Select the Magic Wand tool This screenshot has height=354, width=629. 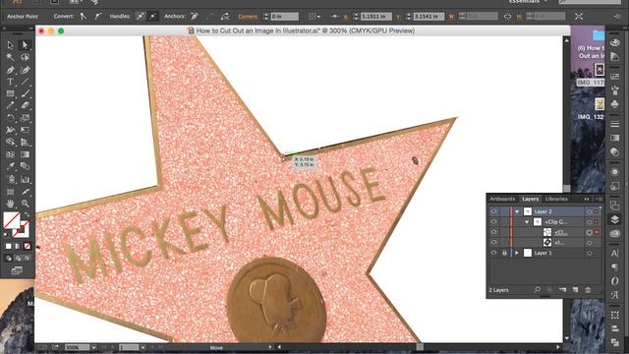coord(11,57)
